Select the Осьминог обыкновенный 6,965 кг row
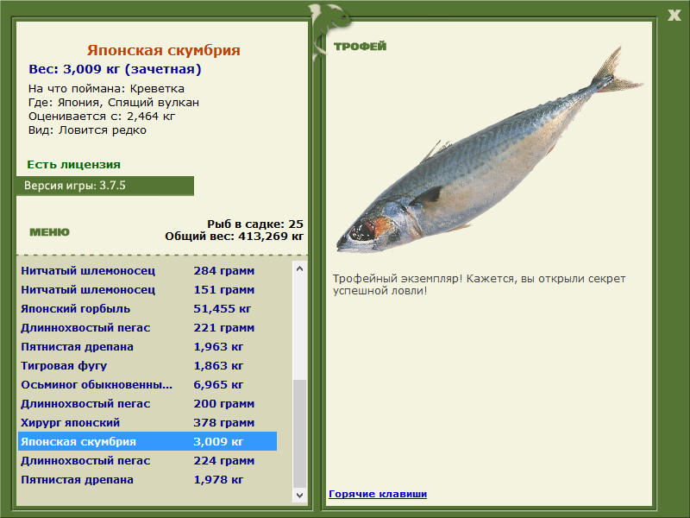690x518 pixels. point(147,384)
